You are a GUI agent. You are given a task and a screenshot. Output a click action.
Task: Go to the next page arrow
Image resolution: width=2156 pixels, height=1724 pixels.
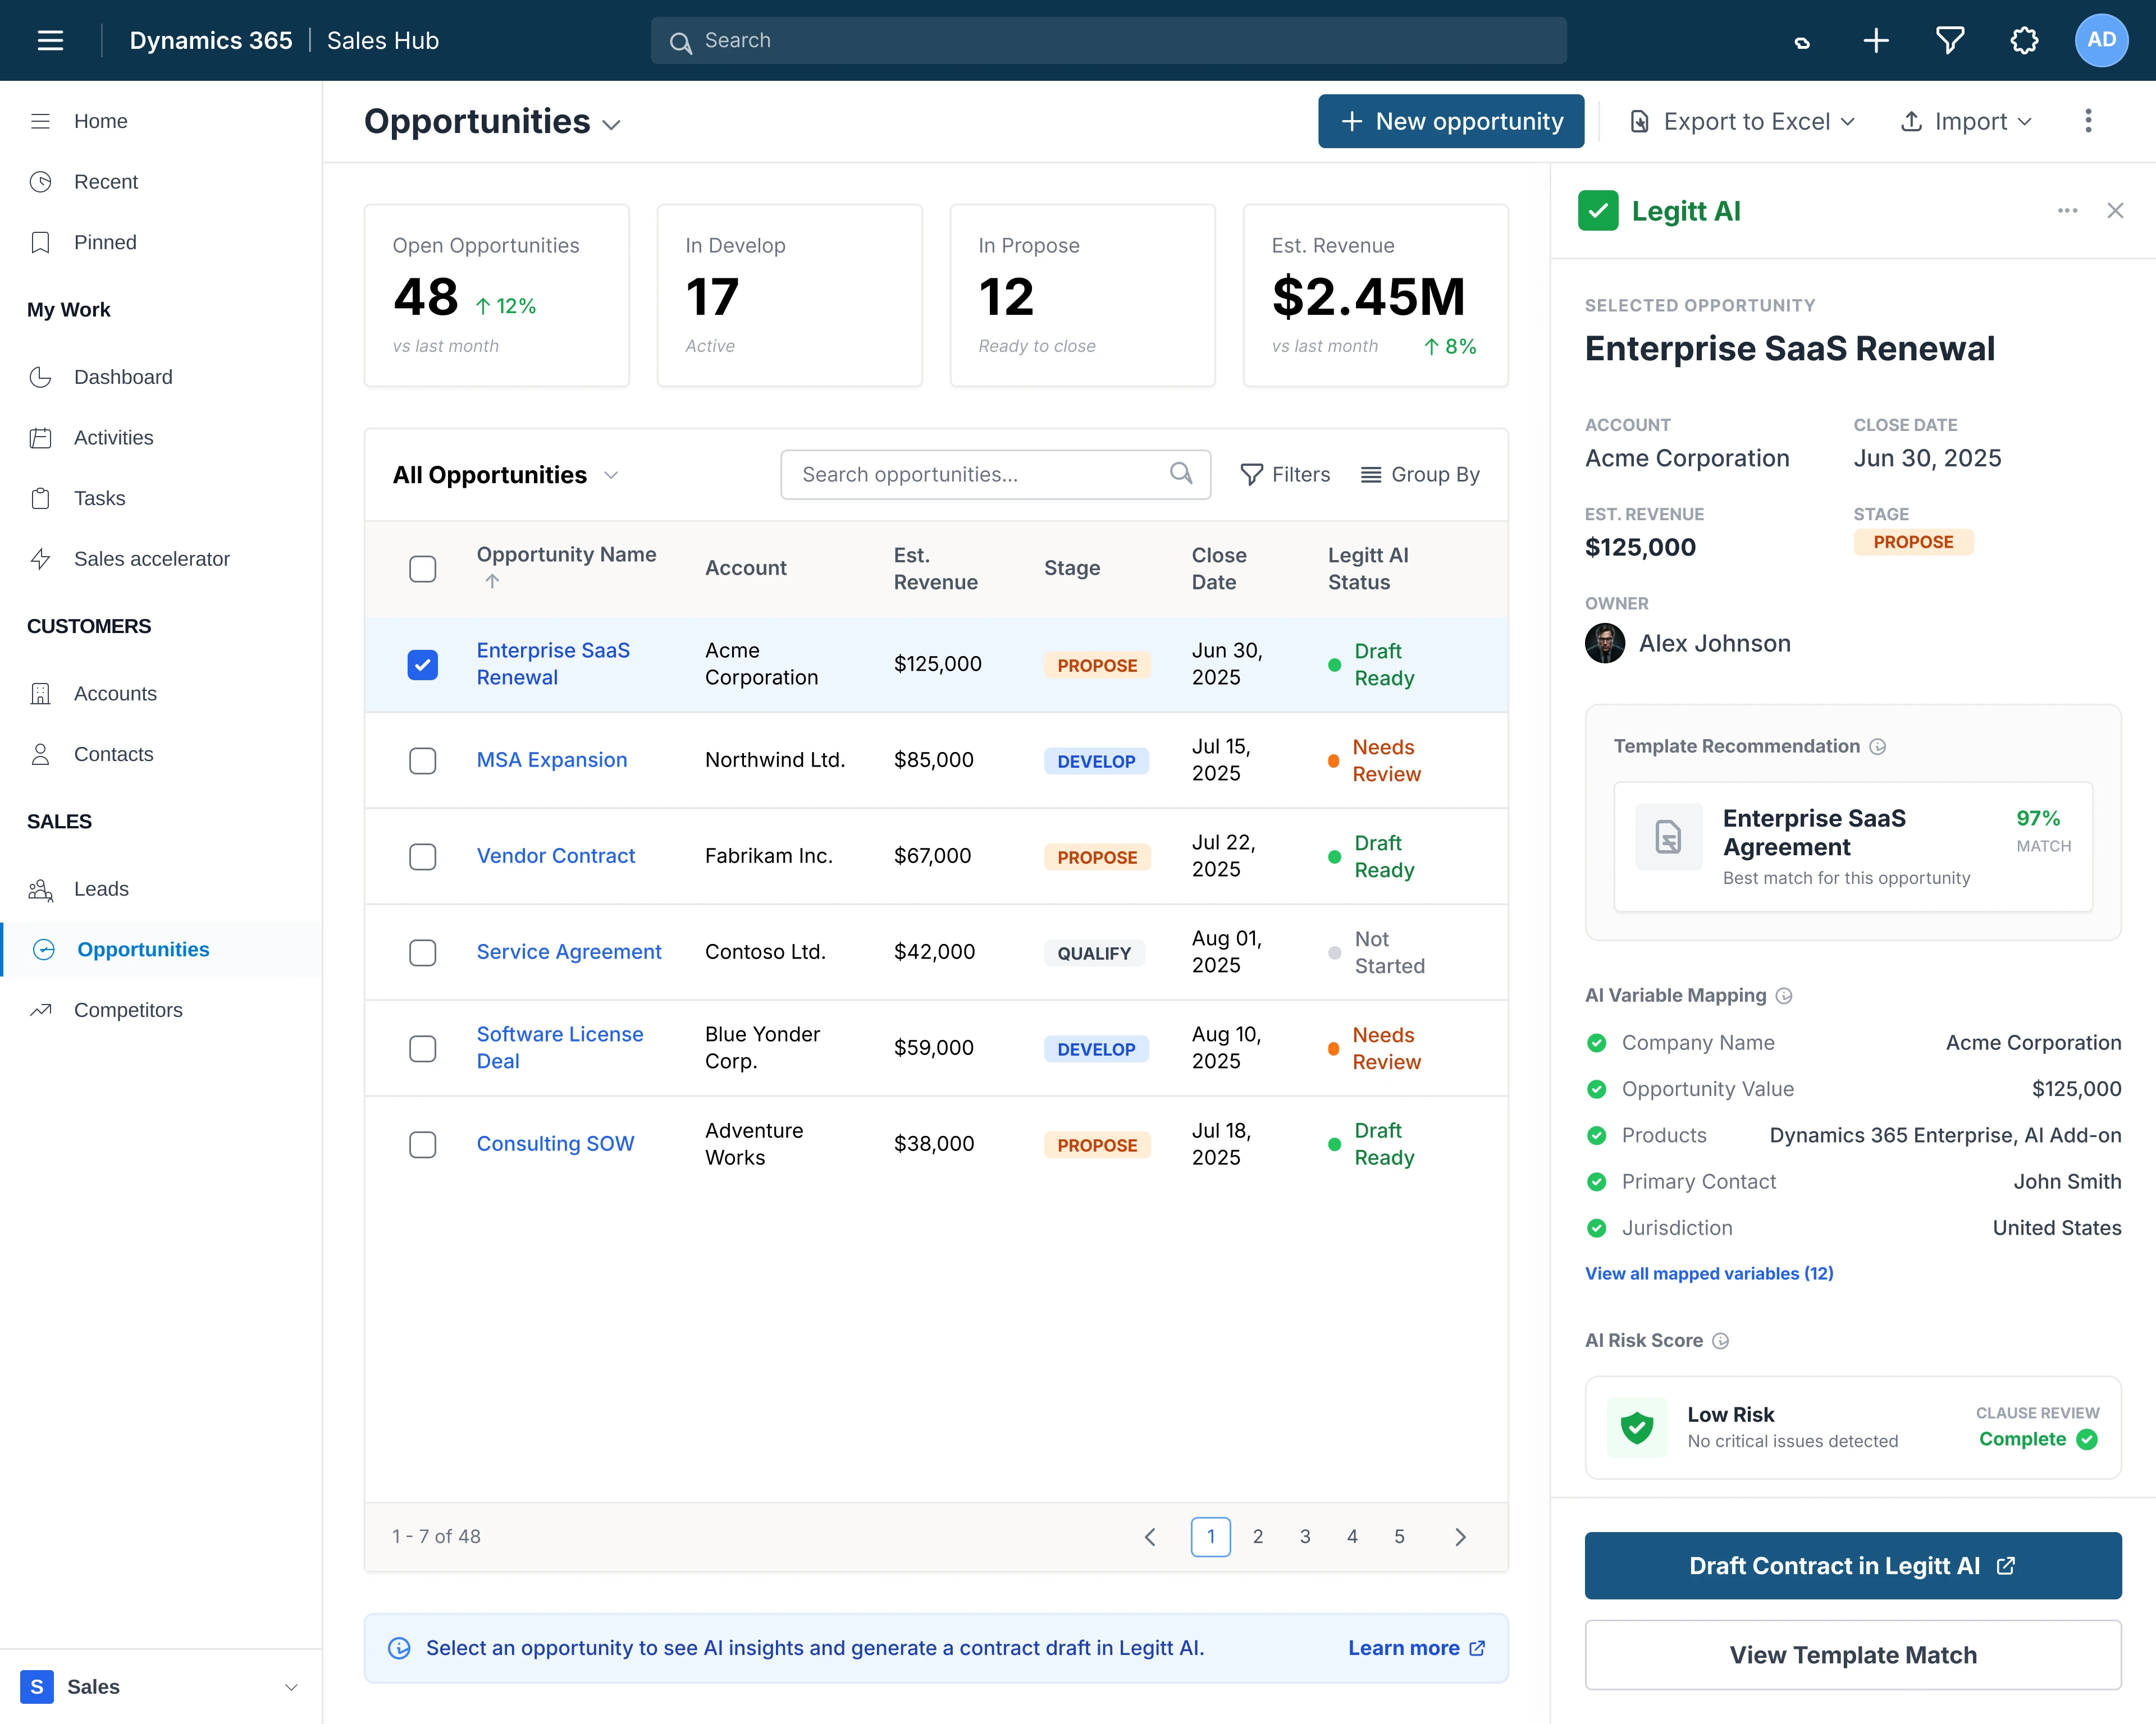[x=1460, y=1537]
